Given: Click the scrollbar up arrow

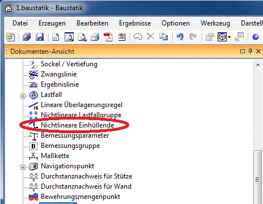Looking at the screenshot, I should [x=258, y=65].
